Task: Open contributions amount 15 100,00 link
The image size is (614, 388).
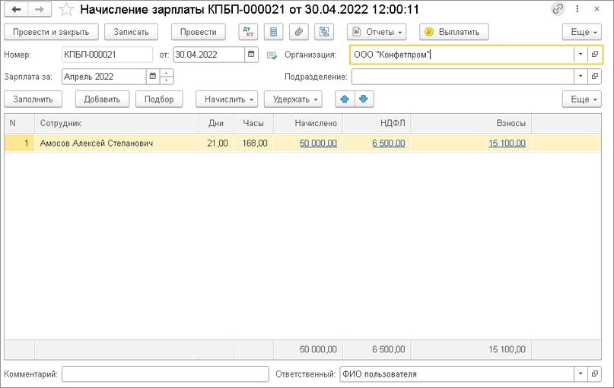Action: click(507, 144)
